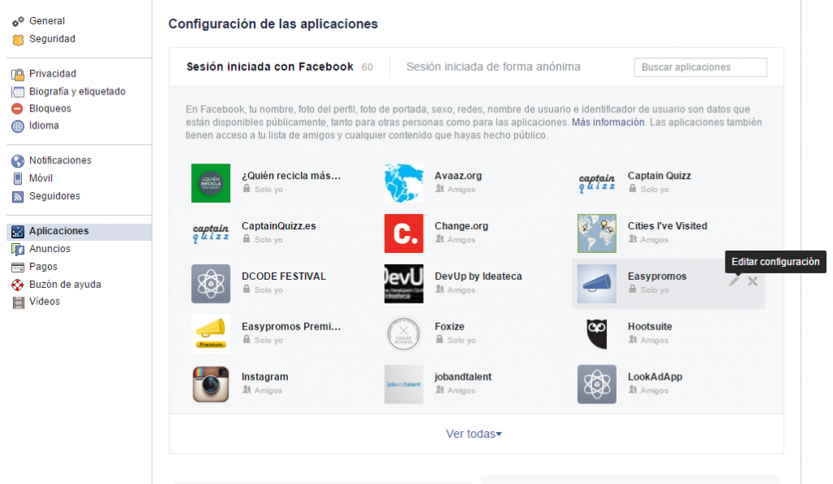833x484 pixels.
Task: Go to Seguridad in the left menu
Action: pyautogui.click(x=52, y=39)
